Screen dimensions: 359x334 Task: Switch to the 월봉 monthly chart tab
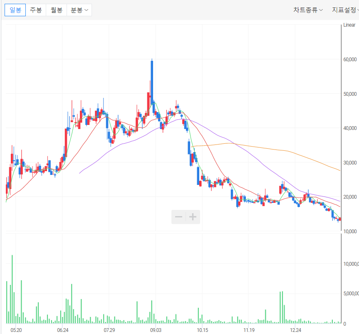(56, 10)
